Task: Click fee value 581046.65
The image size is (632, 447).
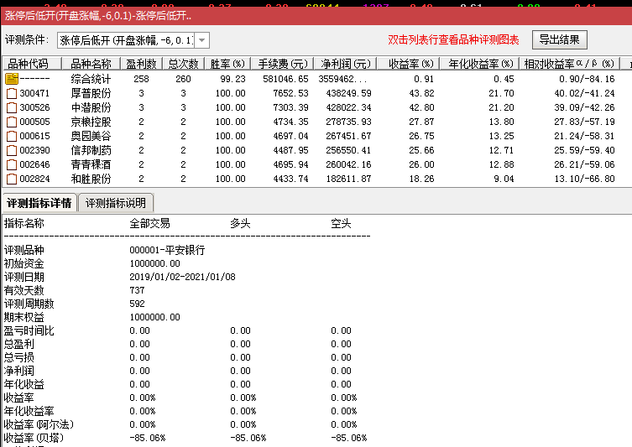Action: tap(285, 79)
